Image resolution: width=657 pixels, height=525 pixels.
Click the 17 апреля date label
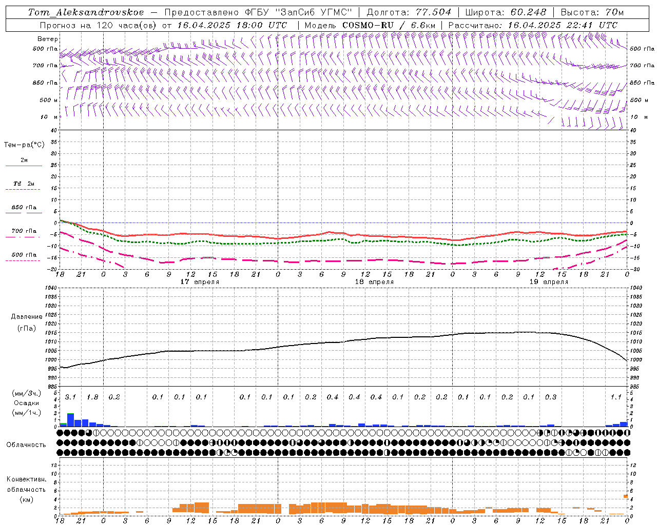(x=200, y=282)
